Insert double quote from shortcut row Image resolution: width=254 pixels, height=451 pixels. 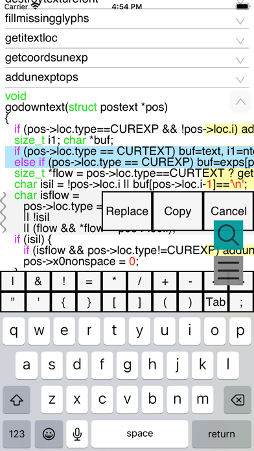pyautogui.click(x=13, y=302)
